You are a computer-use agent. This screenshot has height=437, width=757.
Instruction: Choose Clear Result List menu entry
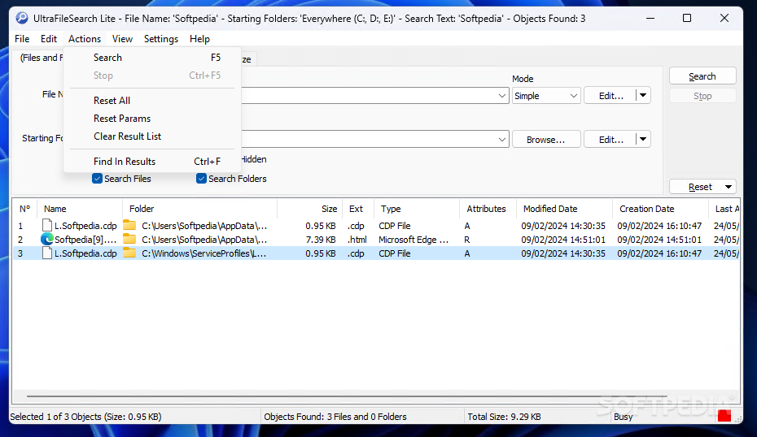[152, 136]
